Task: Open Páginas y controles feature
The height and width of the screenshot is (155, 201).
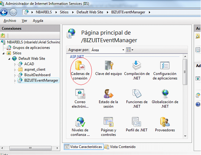Action: 108,127
